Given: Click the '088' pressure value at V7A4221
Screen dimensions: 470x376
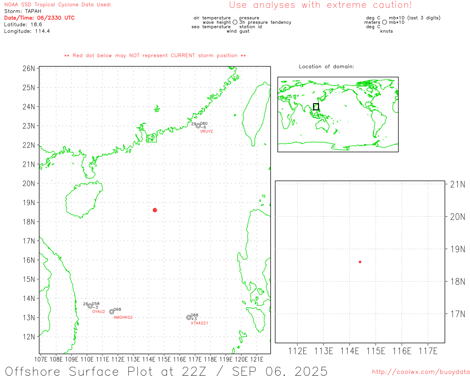Looking at the screenshot, I should click(195, 315).
